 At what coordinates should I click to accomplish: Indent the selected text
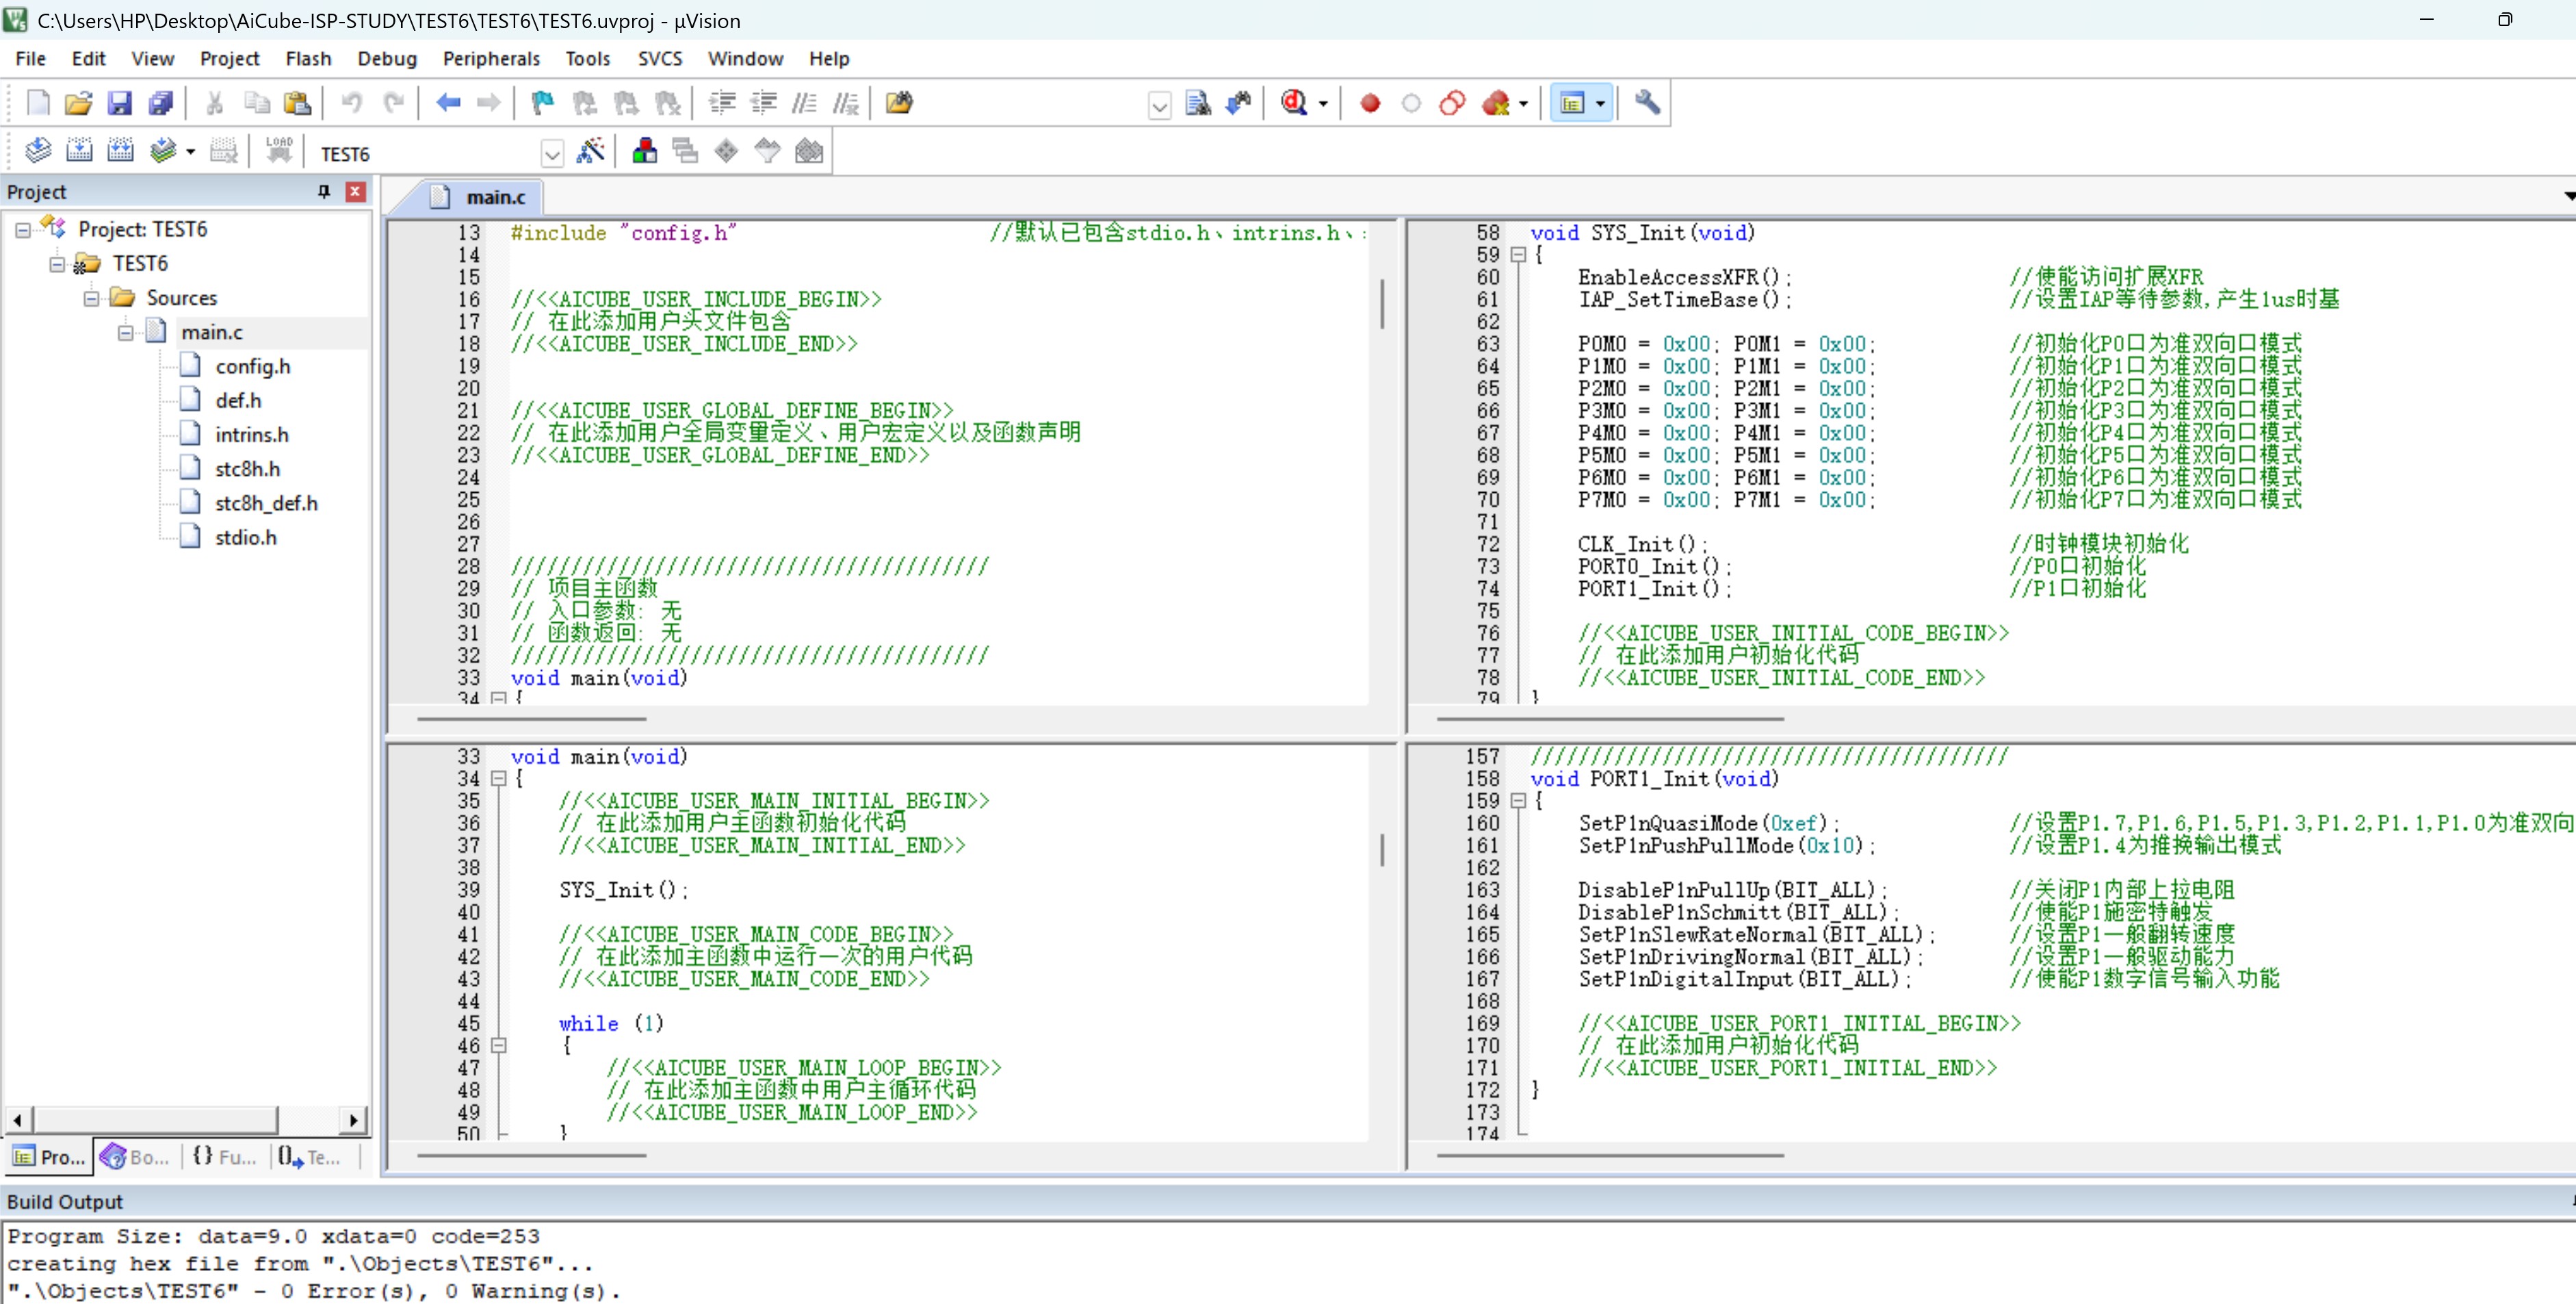[722, 102]
